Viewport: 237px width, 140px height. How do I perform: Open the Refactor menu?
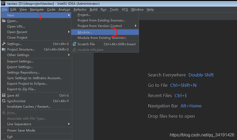click(x=80, y=9)
